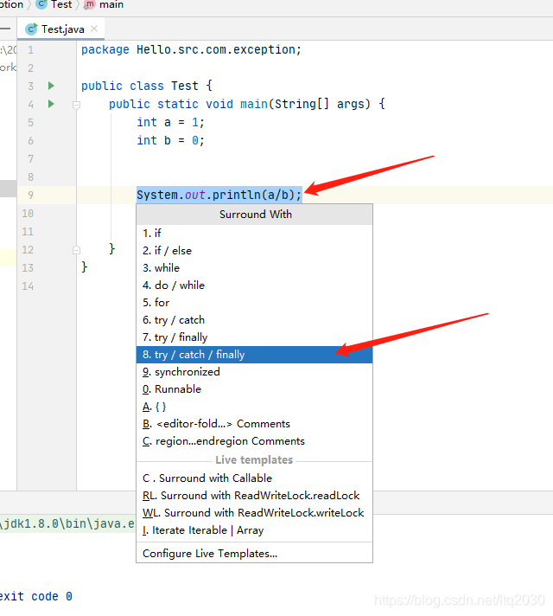Choose 'A. { }' braces surround option
Image resolution: width=553 pixels, height=616 pixels.
point(254,407)
